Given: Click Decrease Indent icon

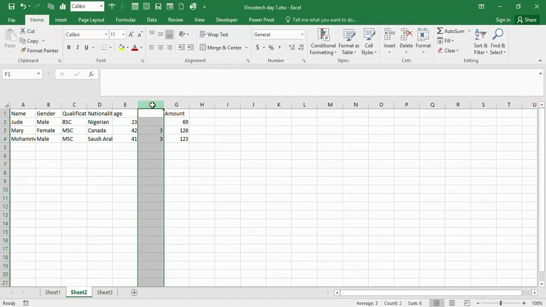Looking at the screenshot, I should click(x=182, y=47).
